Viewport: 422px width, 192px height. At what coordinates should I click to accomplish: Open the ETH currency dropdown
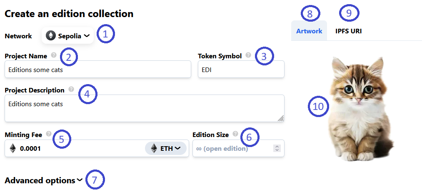(x=165, y=148)
